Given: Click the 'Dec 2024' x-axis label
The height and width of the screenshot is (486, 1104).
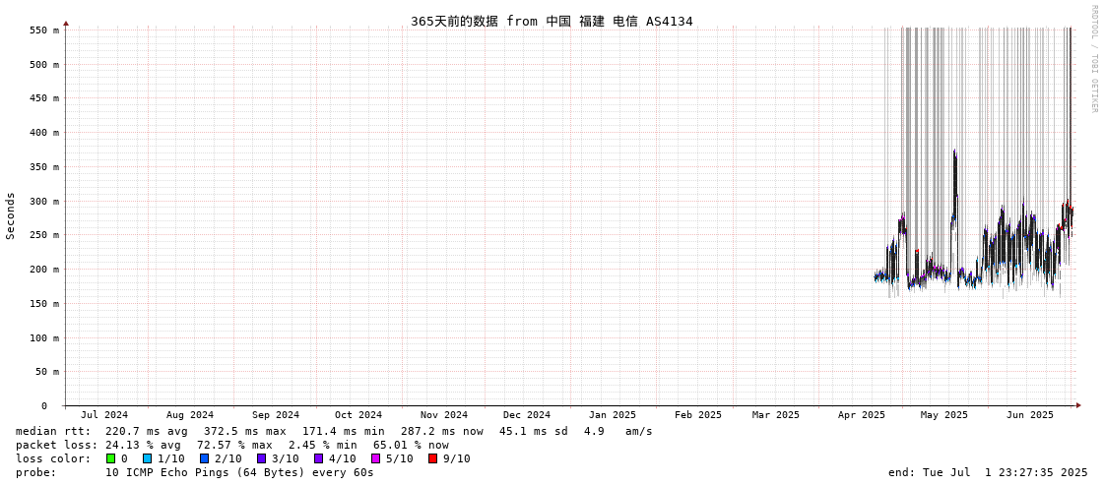Looking at the screenshot, I should 527,415.
